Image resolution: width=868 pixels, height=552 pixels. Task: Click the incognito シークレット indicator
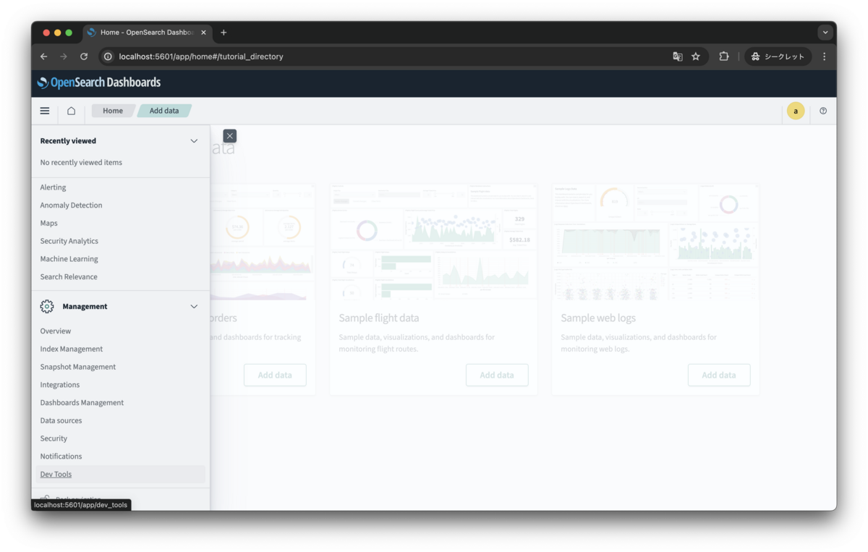[778, 56]
